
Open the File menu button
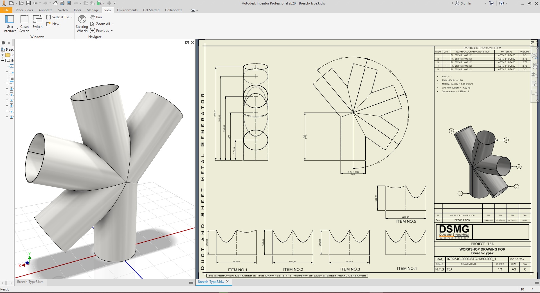(x=6, y=10)
